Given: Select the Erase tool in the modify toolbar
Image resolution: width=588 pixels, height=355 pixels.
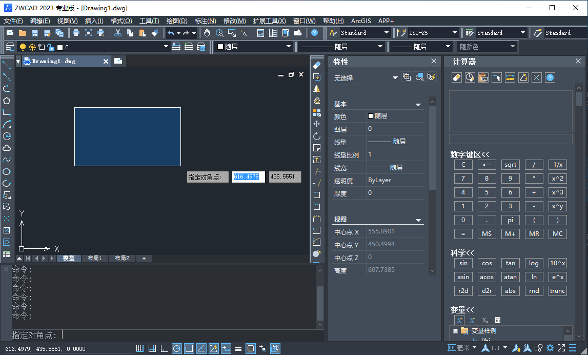Looking at the screenshot, I should pos(317,65).
